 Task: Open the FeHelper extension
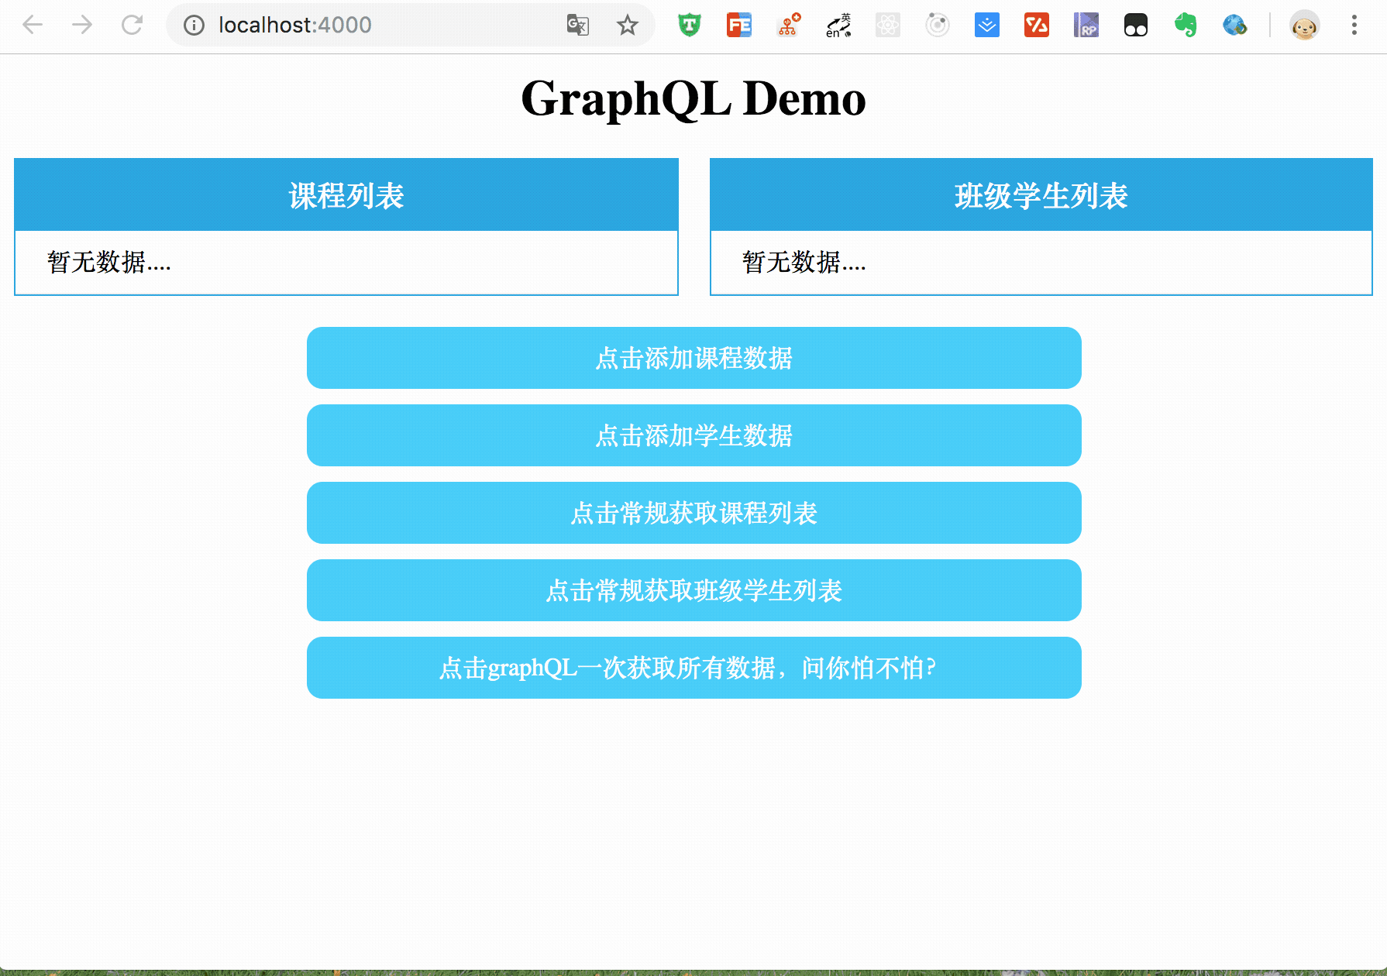(738, 25)
